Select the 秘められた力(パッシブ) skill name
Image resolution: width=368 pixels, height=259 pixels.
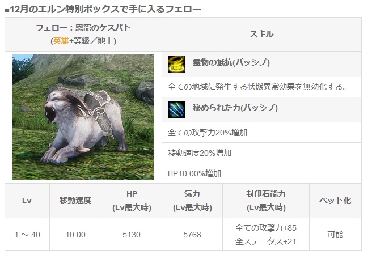click(x=235, y=108)
